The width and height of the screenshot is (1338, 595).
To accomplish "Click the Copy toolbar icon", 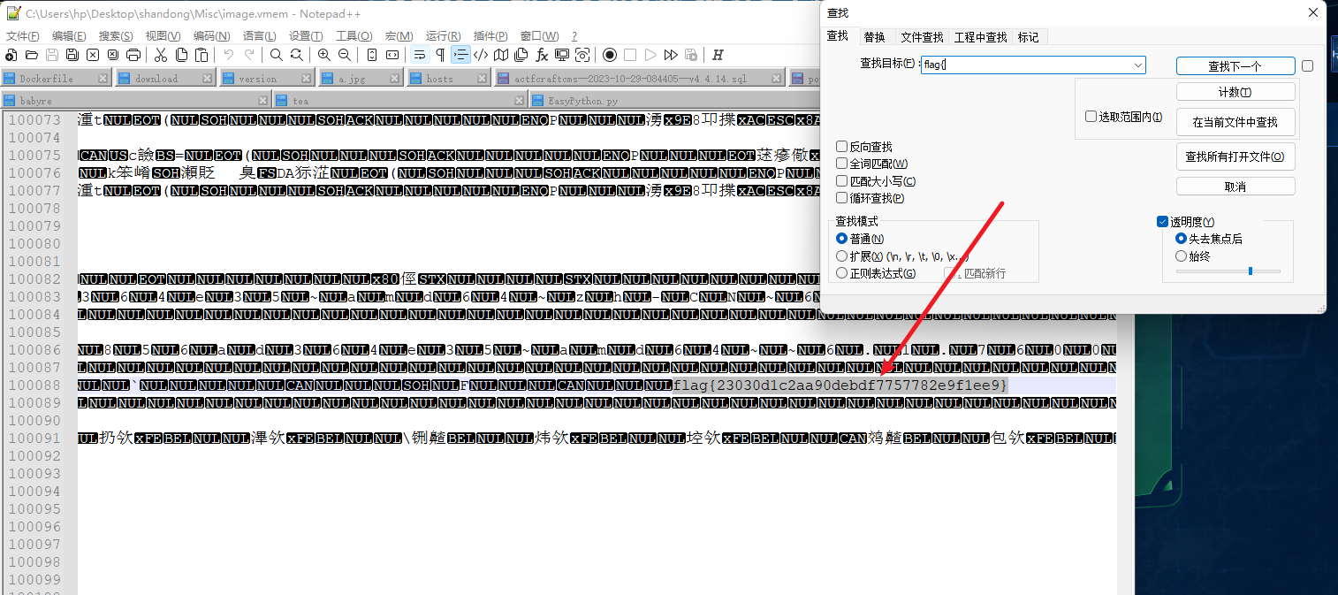I will [181, 55].
